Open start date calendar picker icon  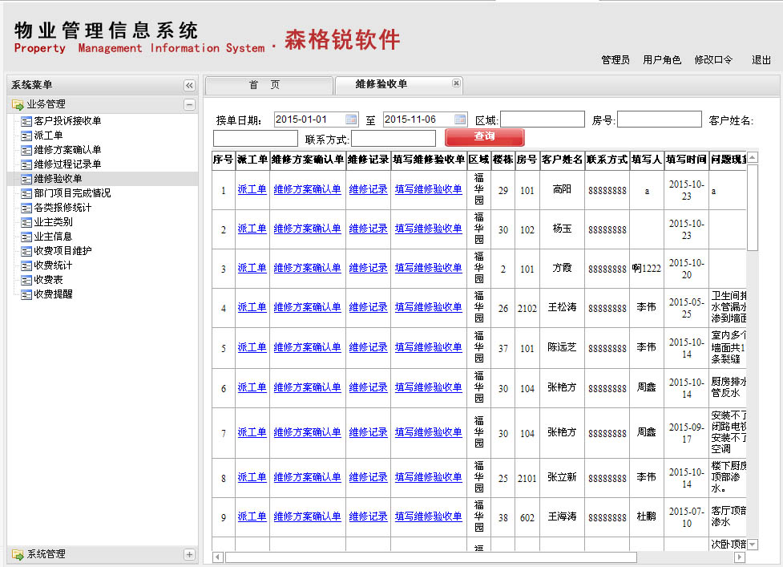point(351,119)
